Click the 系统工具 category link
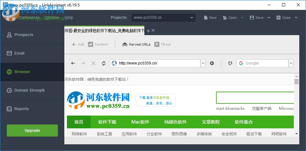The height and width of the screenshot is (151, 306). 104,134
